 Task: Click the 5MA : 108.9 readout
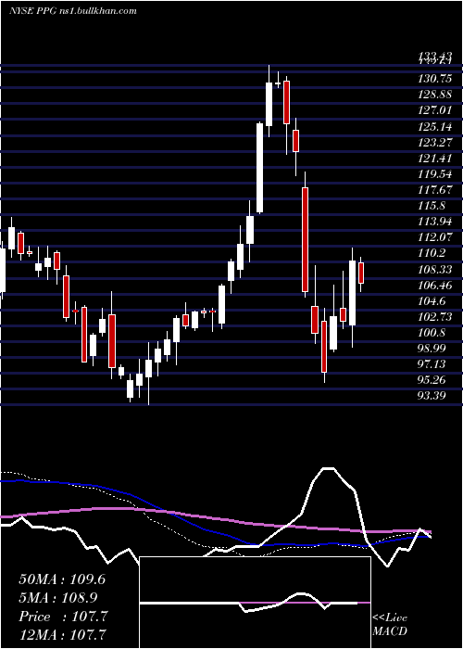[x=58, y=598]
